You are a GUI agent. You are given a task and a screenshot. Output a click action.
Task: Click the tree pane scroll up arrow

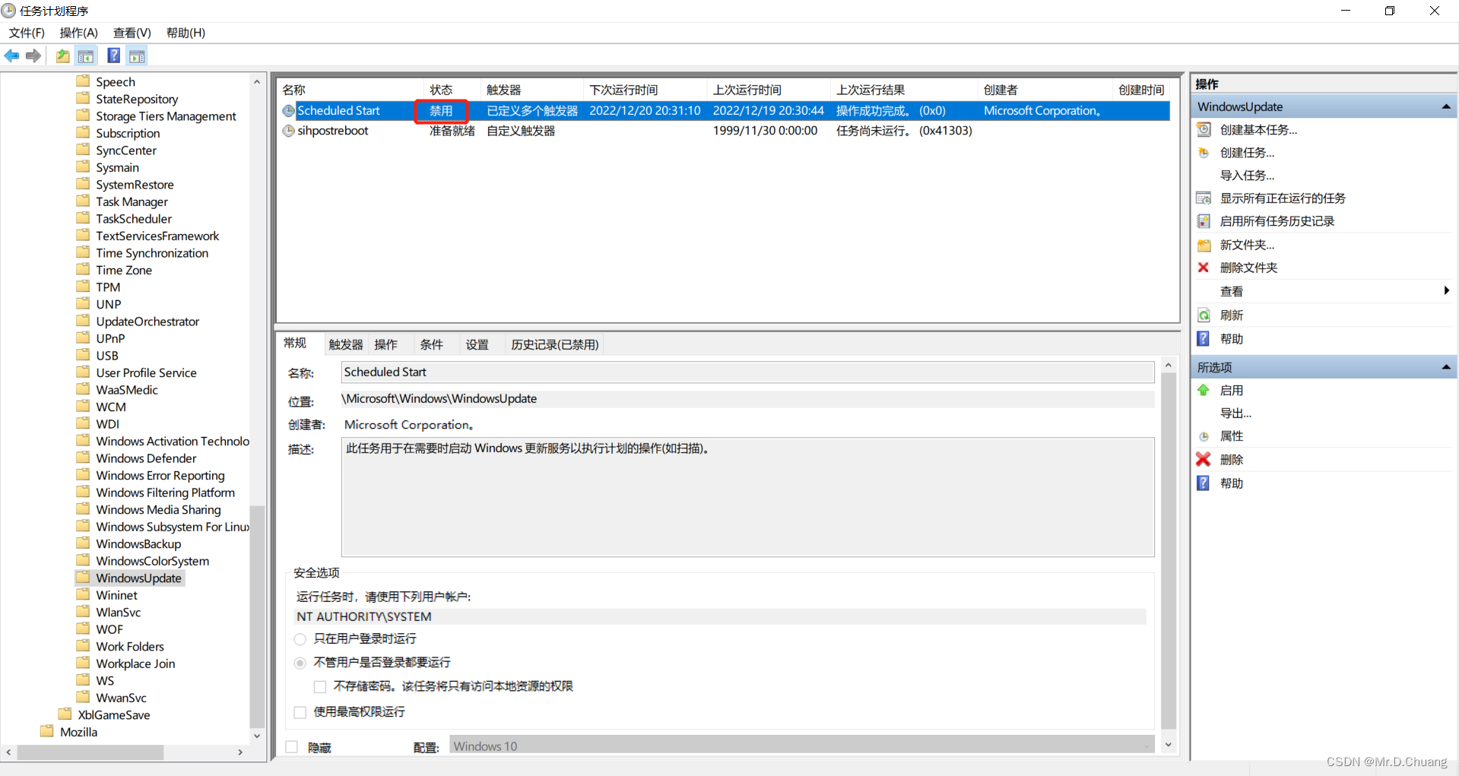257,81
